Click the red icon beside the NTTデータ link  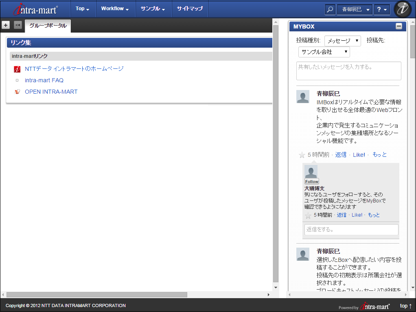pyautogui.click(x=17, y=69)
